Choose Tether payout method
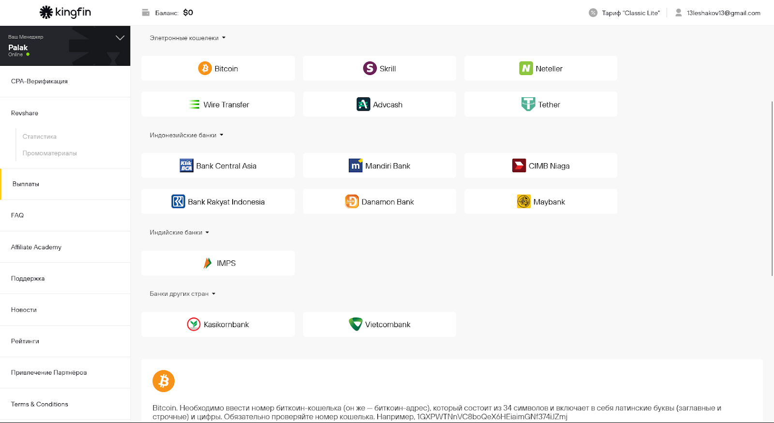The width and height of the screenshot is (774, 423). (x=541, y=104)
